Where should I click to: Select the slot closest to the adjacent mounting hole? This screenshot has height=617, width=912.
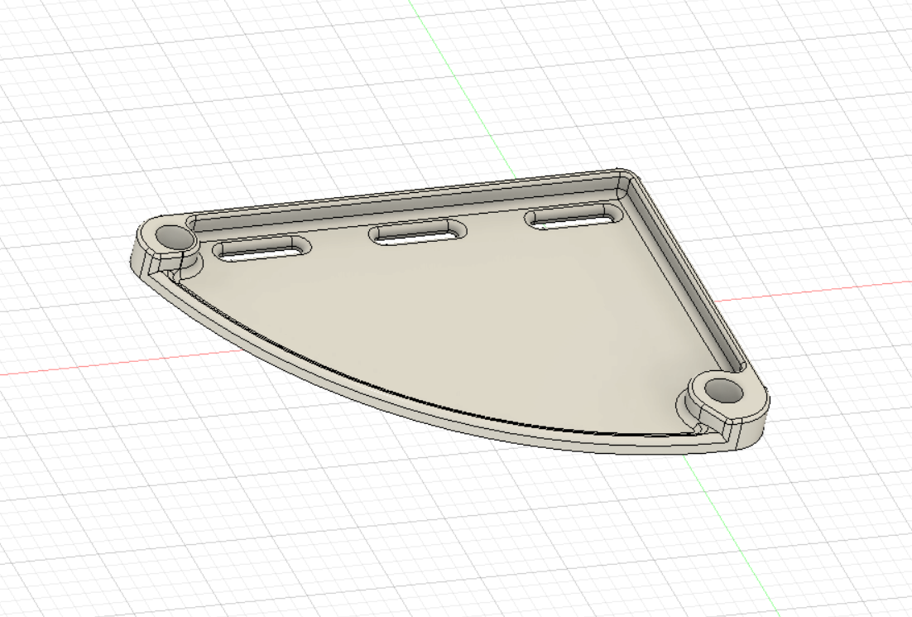pyautogui.click(x=262, y=249)
